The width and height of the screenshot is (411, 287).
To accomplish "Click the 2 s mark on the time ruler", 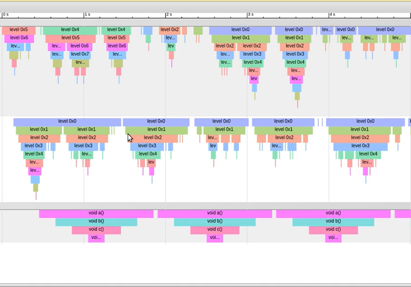I will 166,15.
